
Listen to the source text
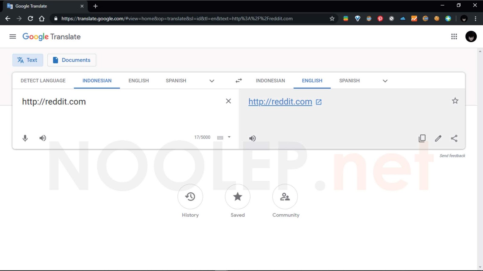pos(43,138)
